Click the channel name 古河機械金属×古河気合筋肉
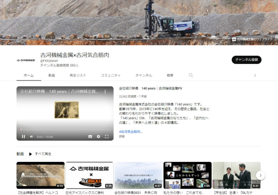Viewport: 278px width, 195px height. [x=74, y=55]
